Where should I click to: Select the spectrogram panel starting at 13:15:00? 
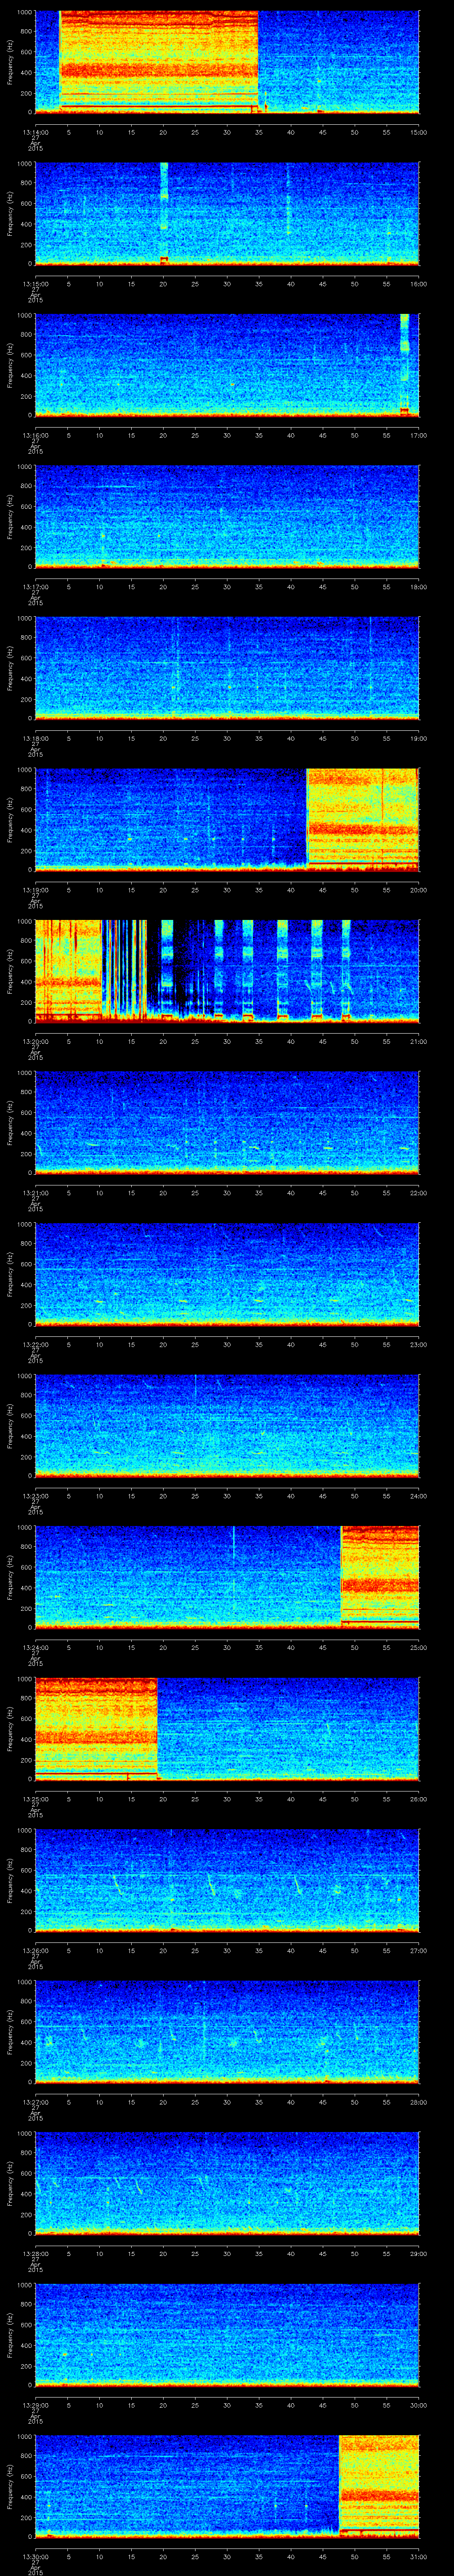[x=227, y=214]
